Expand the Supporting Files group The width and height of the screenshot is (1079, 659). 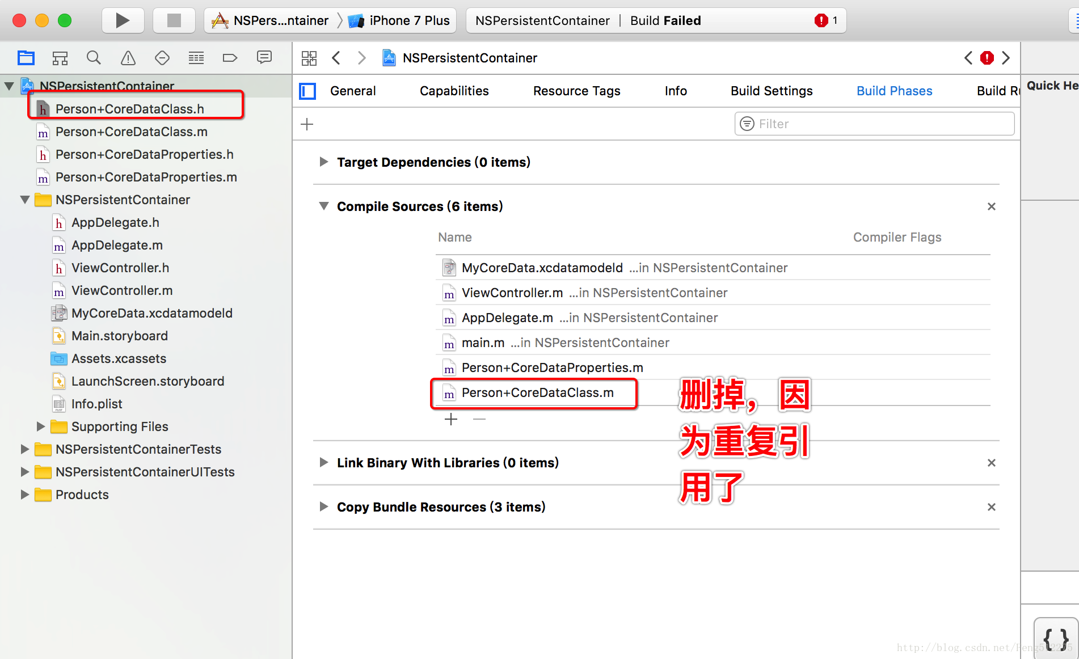coord(41,426)
